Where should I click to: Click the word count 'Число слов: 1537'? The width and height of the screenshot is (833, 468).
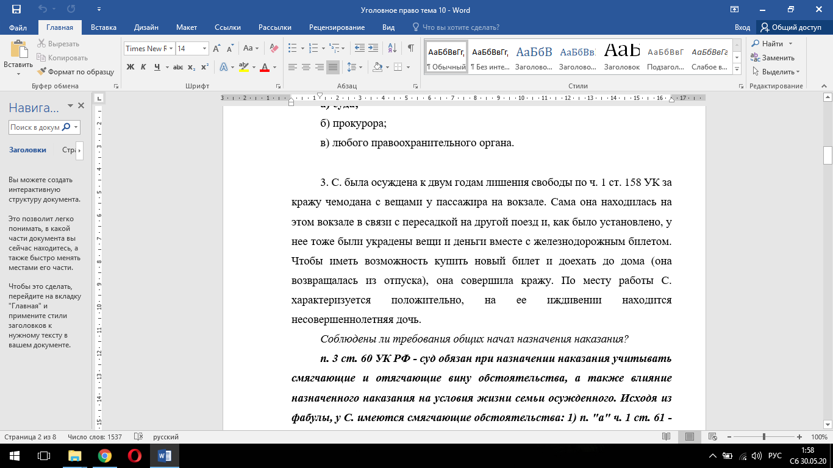click(95, 437)
